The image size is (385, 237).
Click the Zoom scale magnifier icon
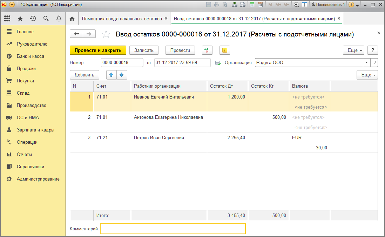296,5
